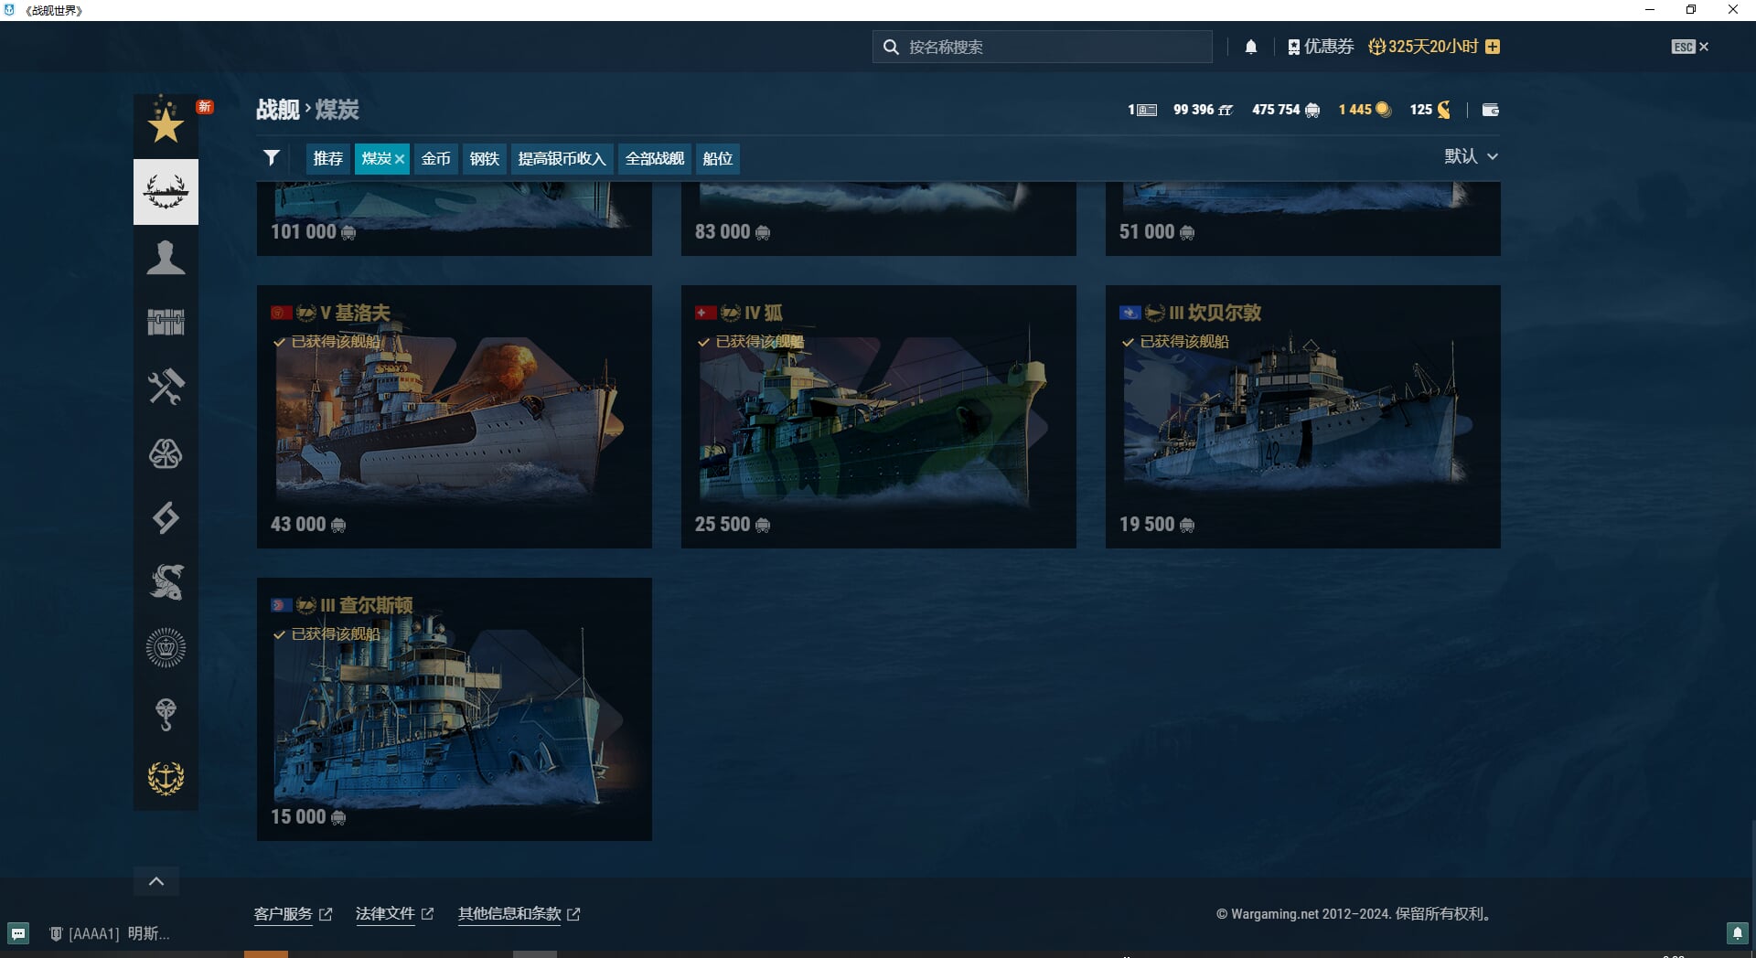Click the filter funnel icon
Viewport: 1756px width, 958px height.
[272, 158]
